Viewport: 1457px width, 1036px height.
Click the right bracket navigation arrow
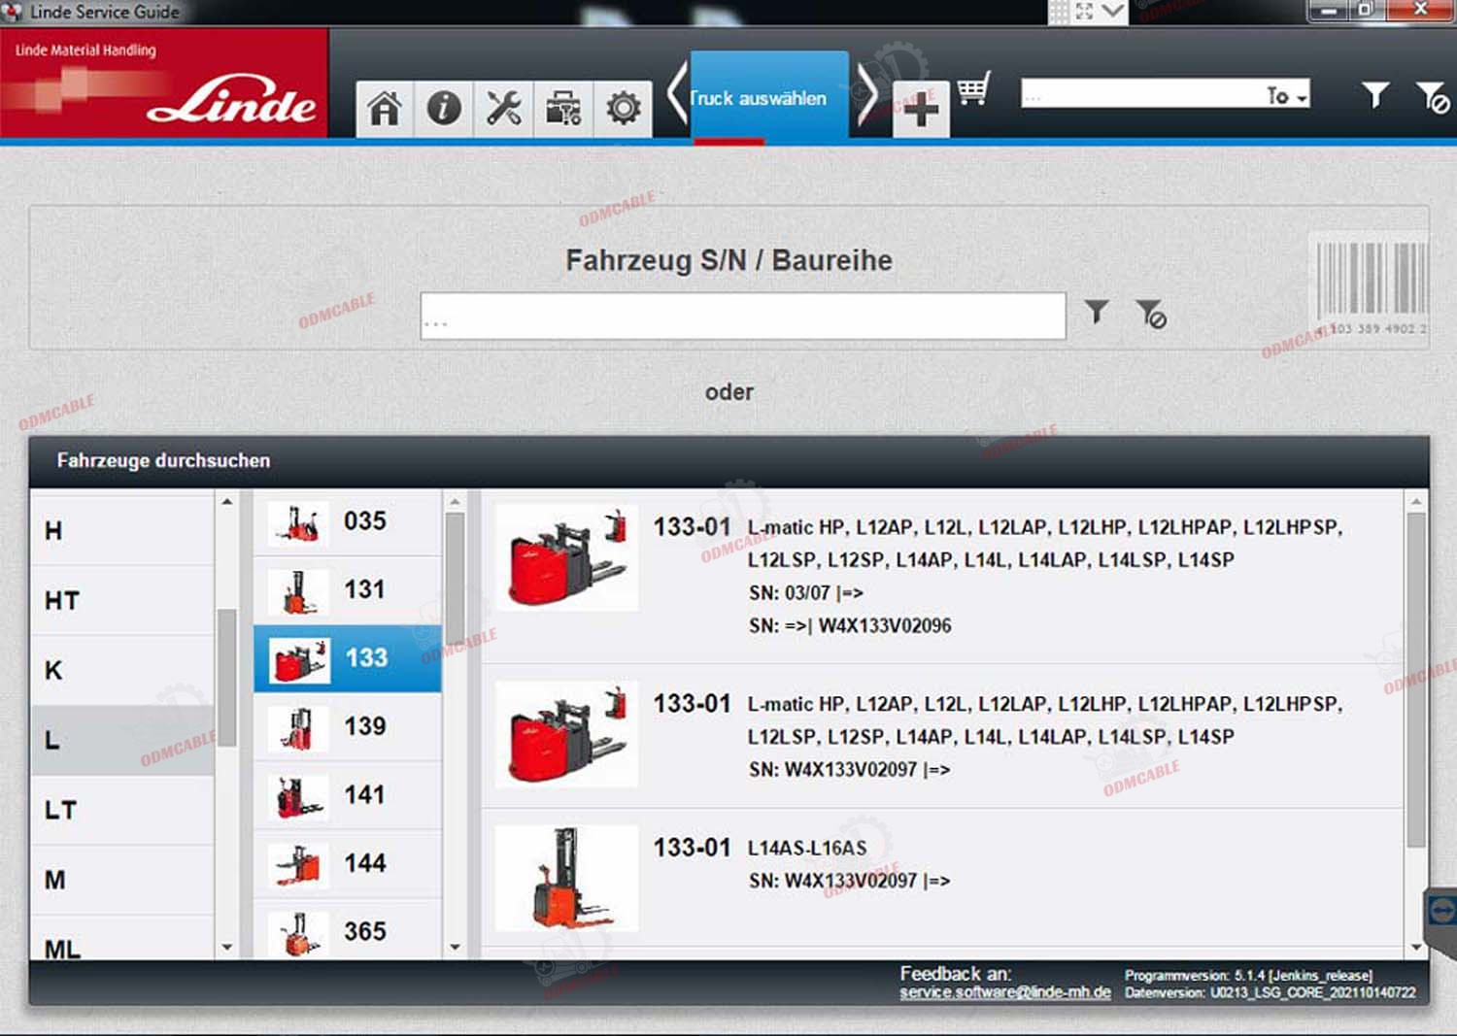[866, 95]
